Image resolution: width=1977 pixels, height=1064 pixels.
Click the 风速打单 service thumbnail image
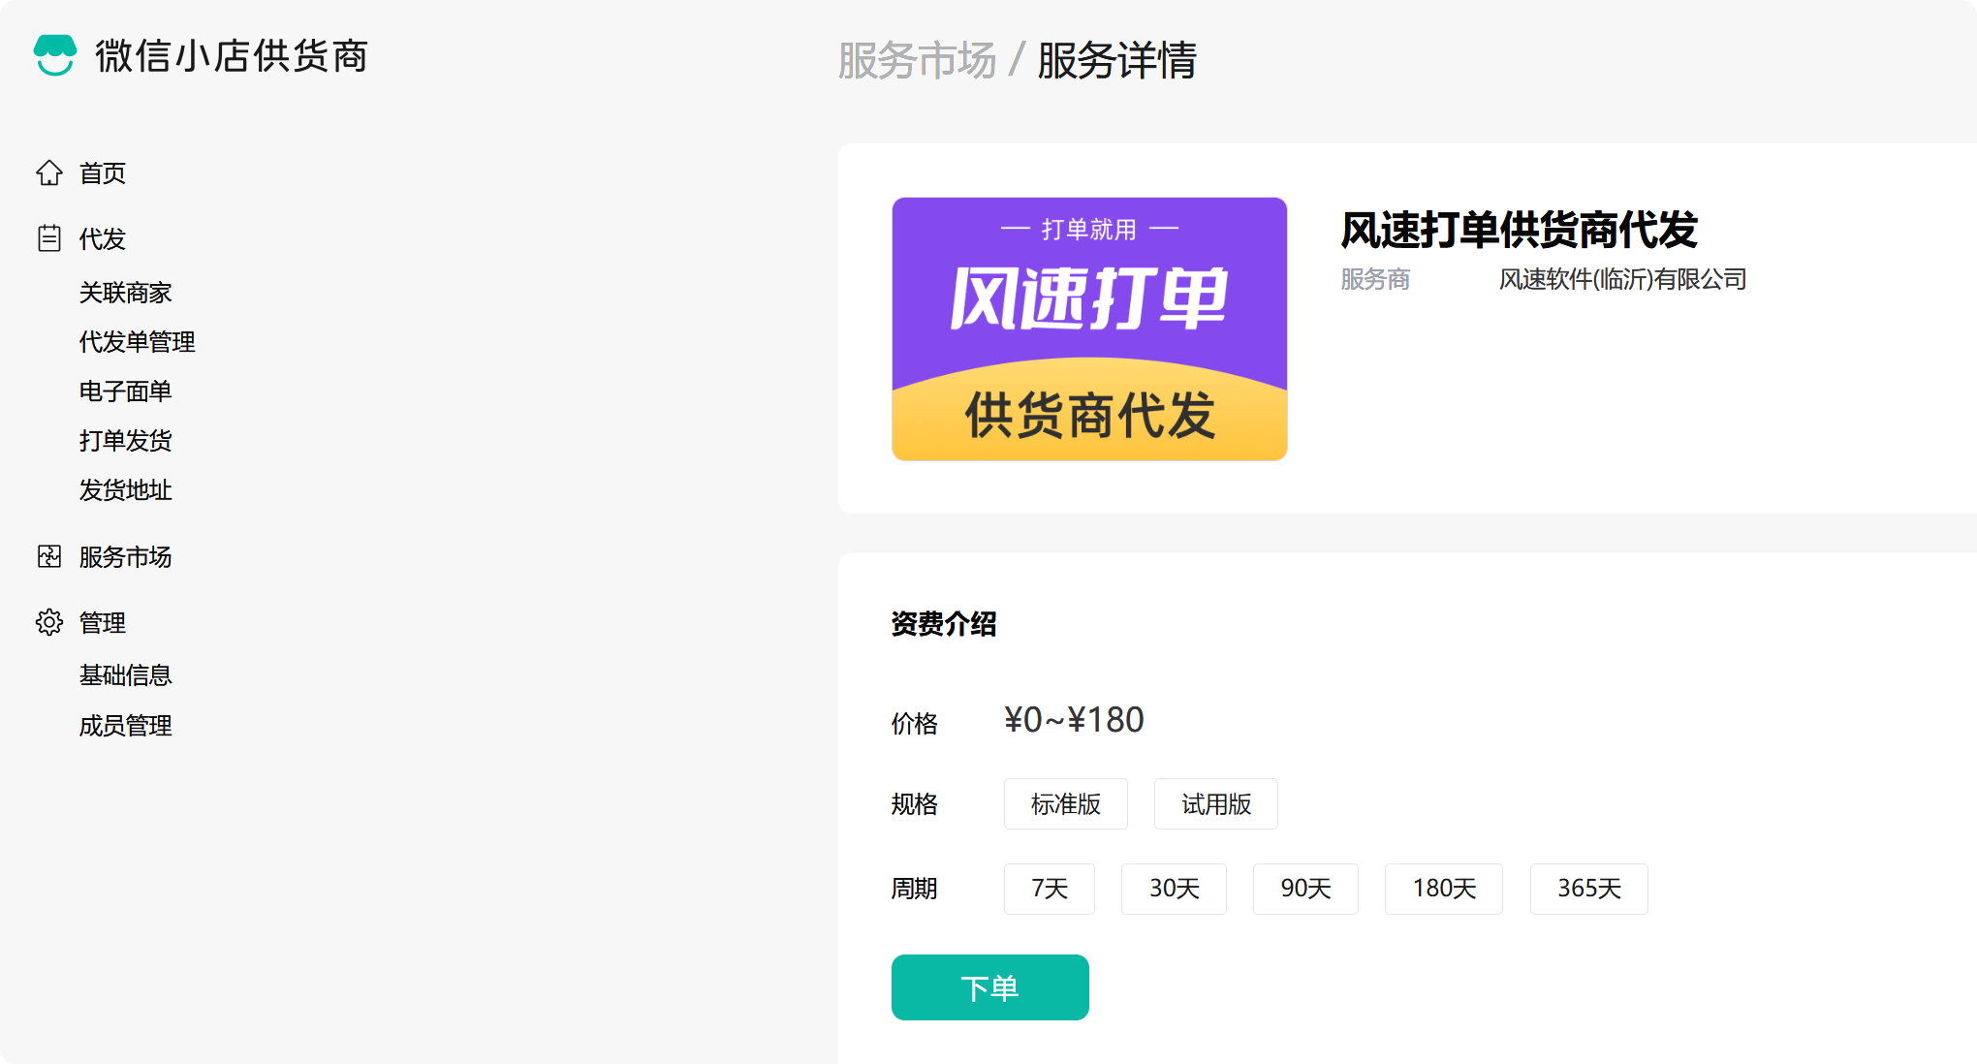pos(1089,329)
